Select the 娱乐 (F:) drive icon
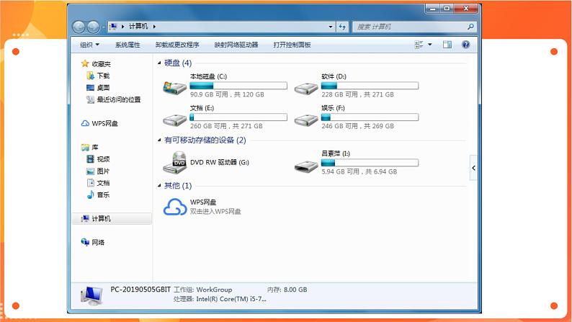 pos(306,120)
